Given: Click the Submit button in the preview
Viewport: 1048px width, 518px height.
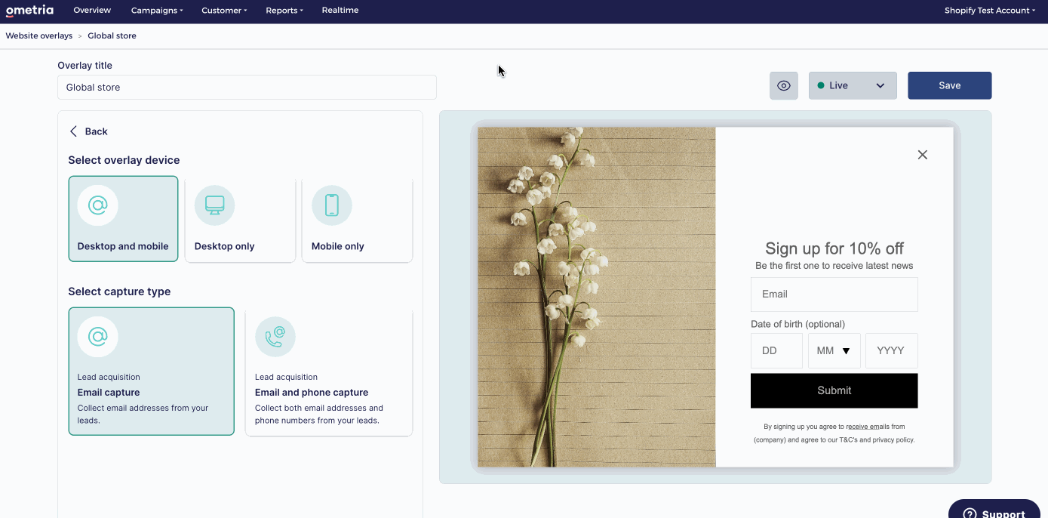Looking at the screenshot, I should tap(834, 390).
